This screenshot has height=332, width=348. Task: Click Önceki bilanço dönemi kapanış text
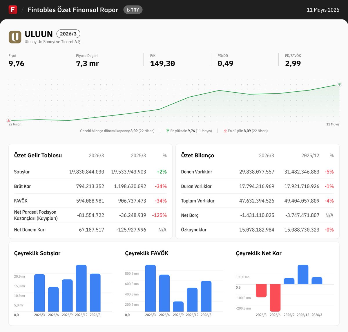coord(117,131)
